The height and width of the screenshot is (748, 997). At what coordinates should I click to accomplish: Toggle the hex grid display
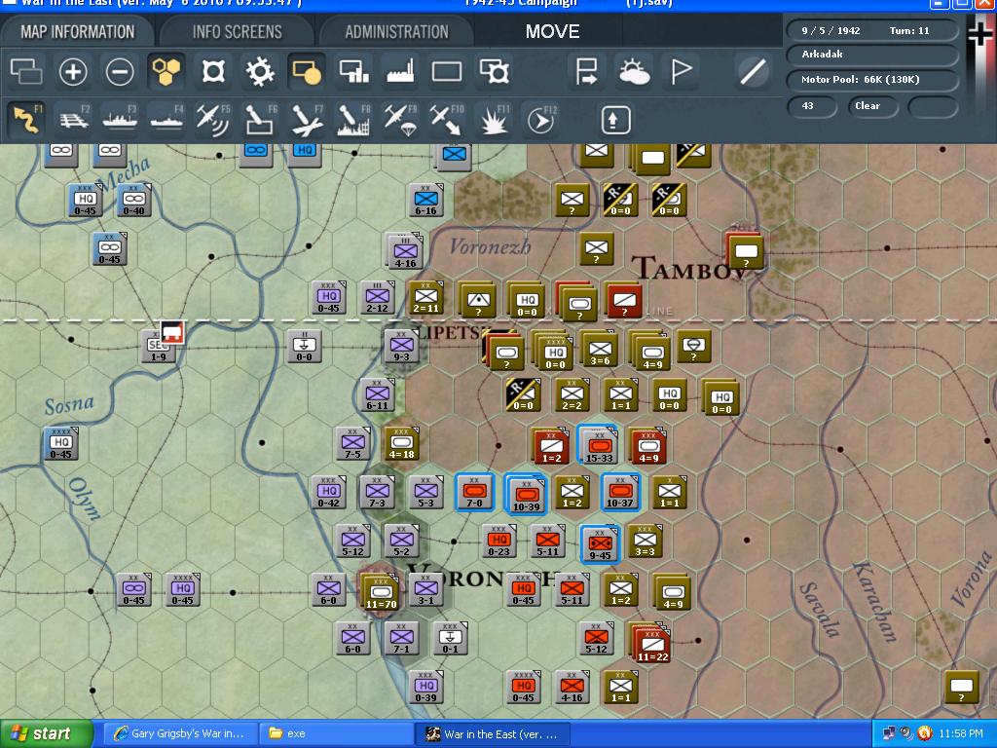[x=166, y=71]
